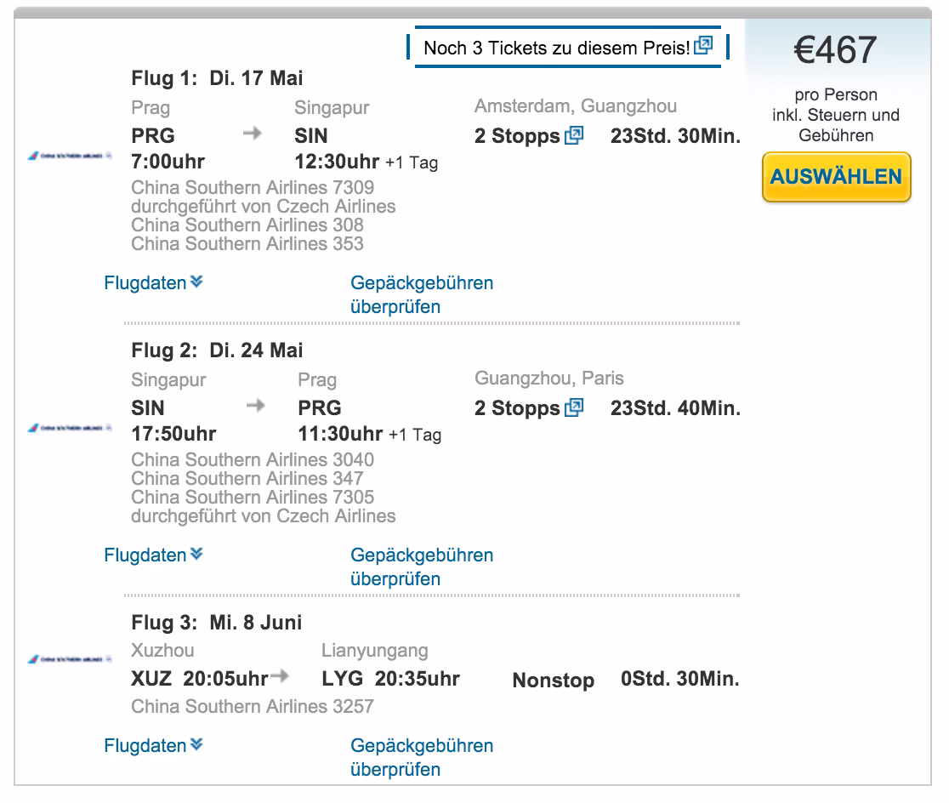Open Gepäckgebühren überprüfen for Flug 3

(422, 757)
